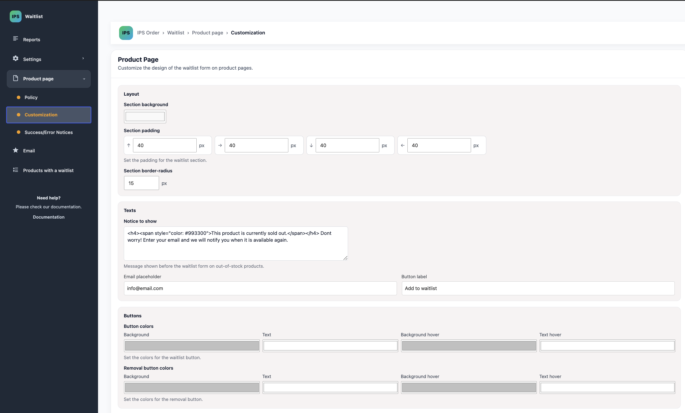This screenshot has height=413, width=685.
Task: Click the right arrow icon for right padding
Action: [x=220, y=145]
